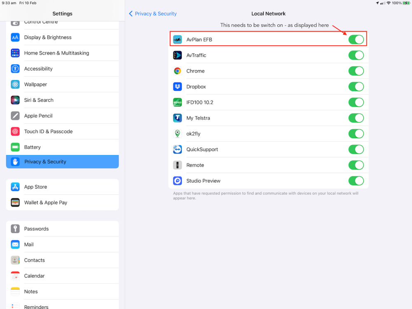Tap the ok2fly app icon
This screenshot has width=412, height=309.
point(178,134)
